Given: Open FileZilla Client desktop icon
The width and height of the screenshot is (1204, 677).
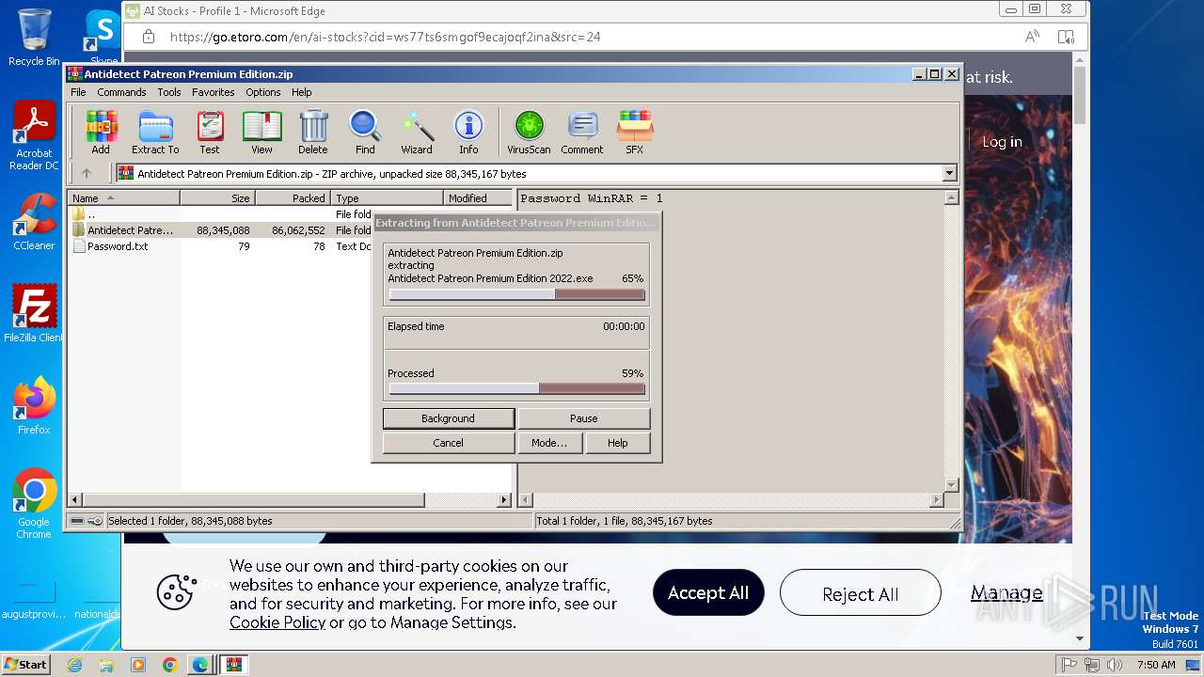Looking at the screenshot, I should [34, 314].
